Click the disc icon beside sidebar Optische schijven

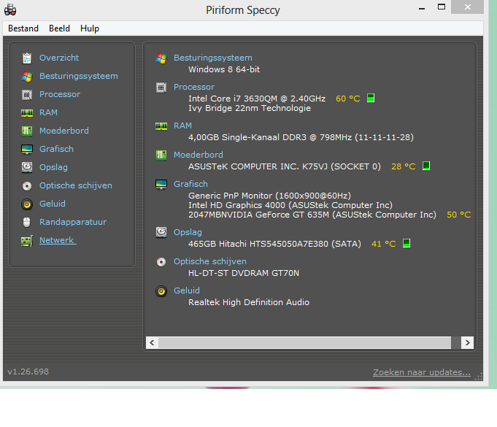coord(27,185)
